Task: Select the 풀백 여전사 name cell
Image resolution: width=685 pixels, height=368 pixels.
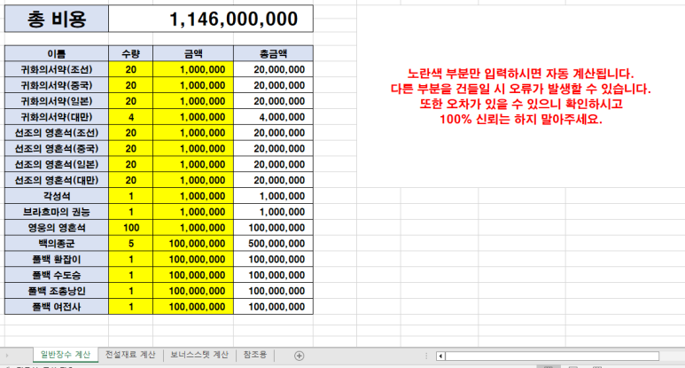Action: click(x=57, y=307)
